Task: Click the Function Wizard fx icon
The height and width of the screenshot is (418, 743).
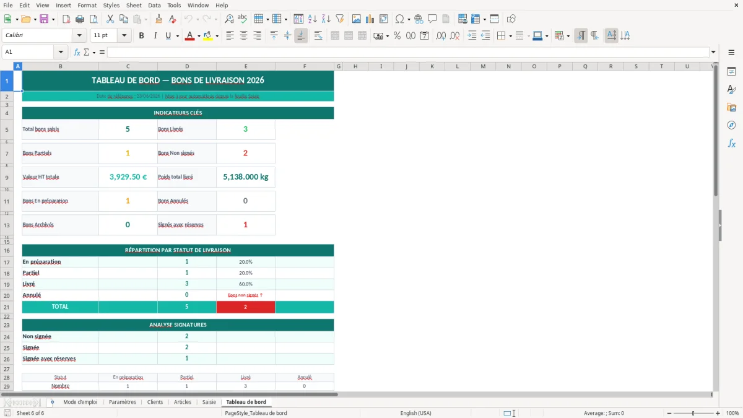Action: coord(77,52)
